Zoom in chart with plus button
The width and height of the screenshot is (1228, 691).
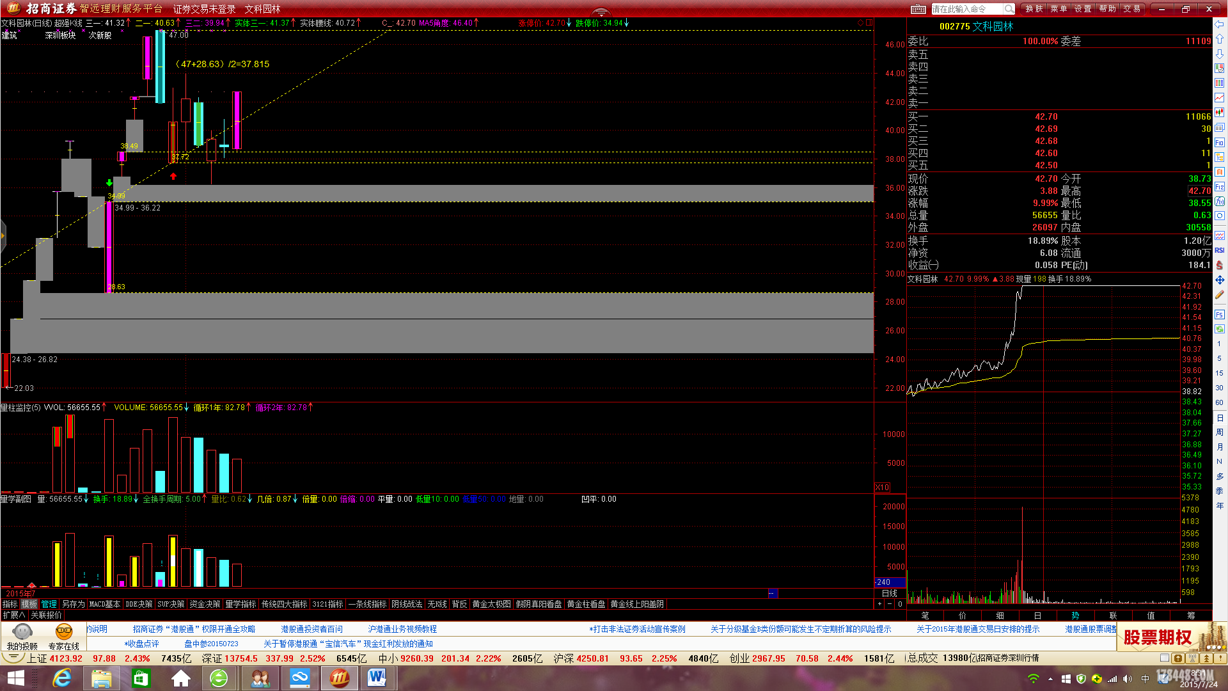(880, 604)
